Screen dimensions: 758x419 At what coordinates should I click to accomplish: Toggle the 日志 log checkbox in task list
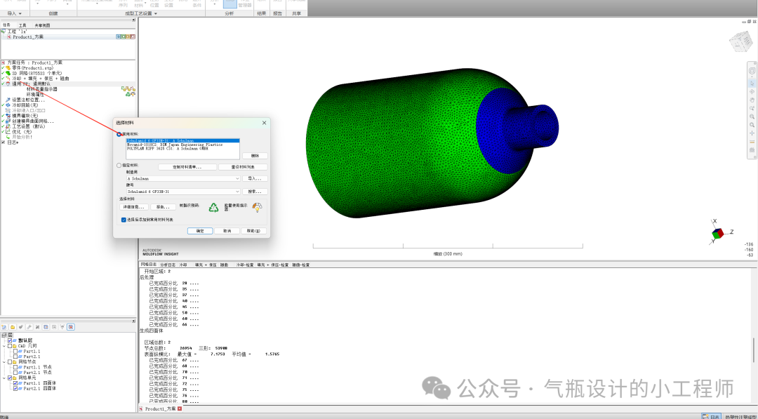point(4,142)
